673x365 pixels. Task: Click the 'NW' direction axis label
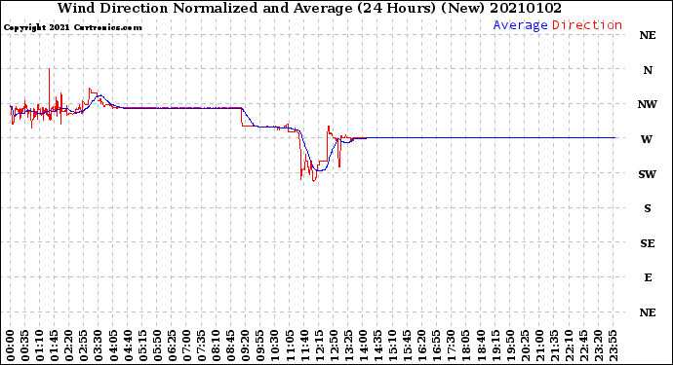[648, 104]
